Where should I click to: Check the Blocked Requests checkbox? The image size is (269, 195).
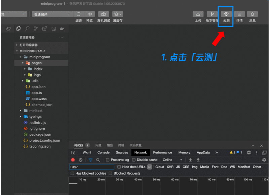pos(111,173)
